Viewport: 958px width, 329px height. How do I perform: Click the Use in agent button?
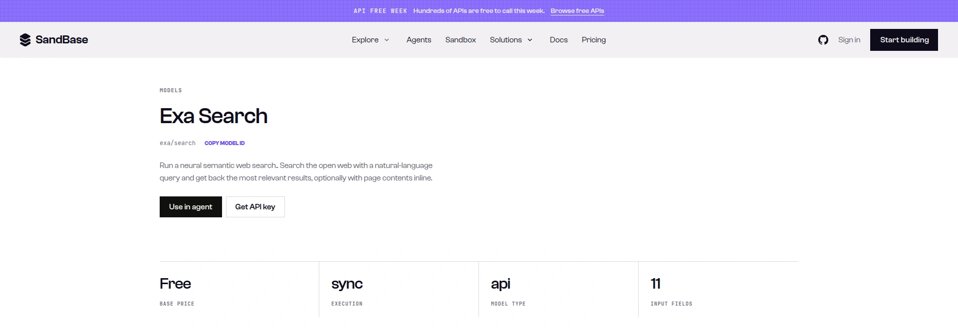coord(191,207)
